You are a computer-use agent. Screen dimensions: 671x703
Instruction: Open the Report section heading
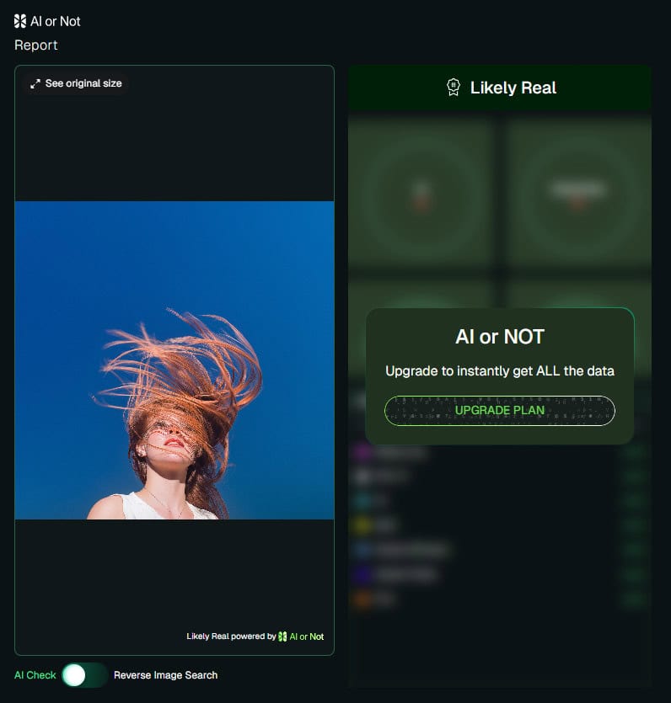click(36, 45)
